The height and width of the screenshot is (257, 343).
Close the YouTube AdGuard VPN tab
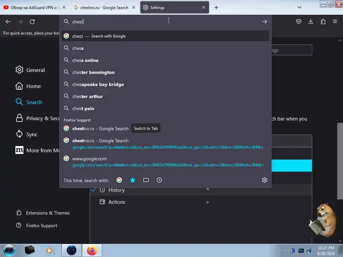[64, 7]
